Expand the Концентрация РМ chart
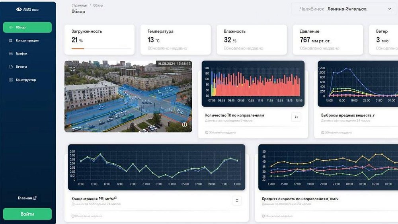This screenshot has height=224, width=398. (237, 201)
